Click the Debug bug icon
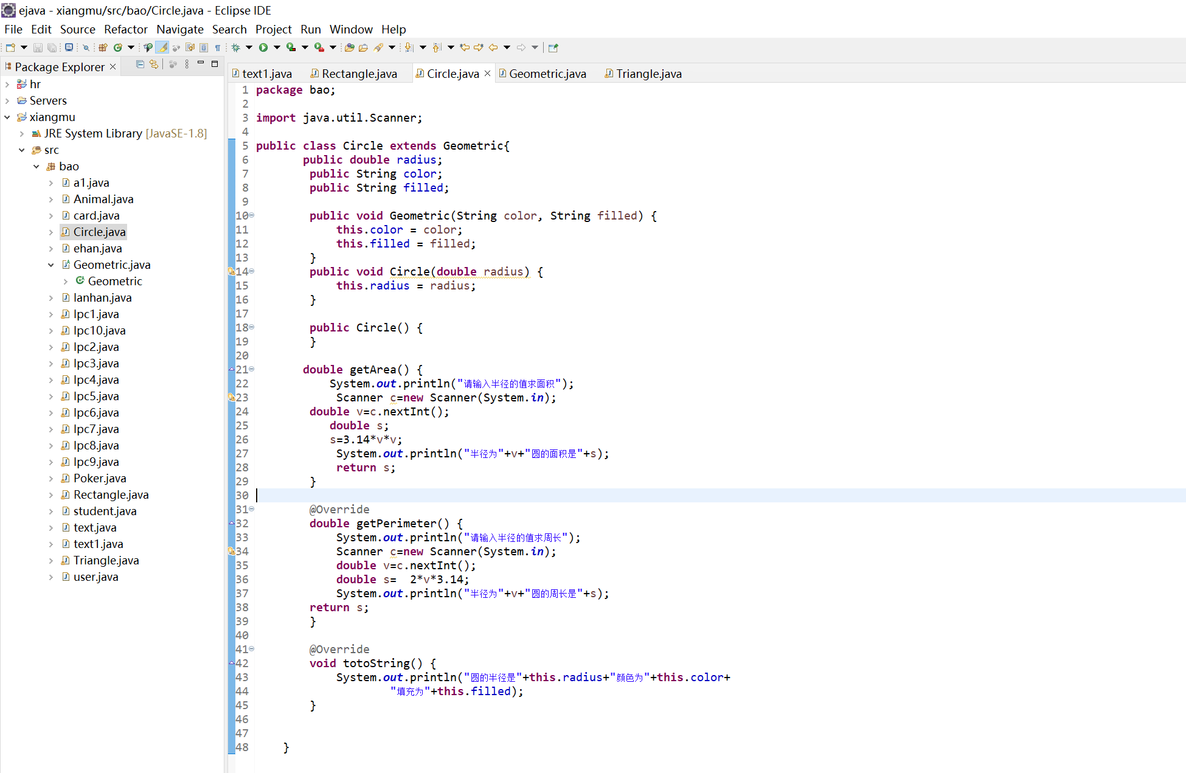 [236, 47]
